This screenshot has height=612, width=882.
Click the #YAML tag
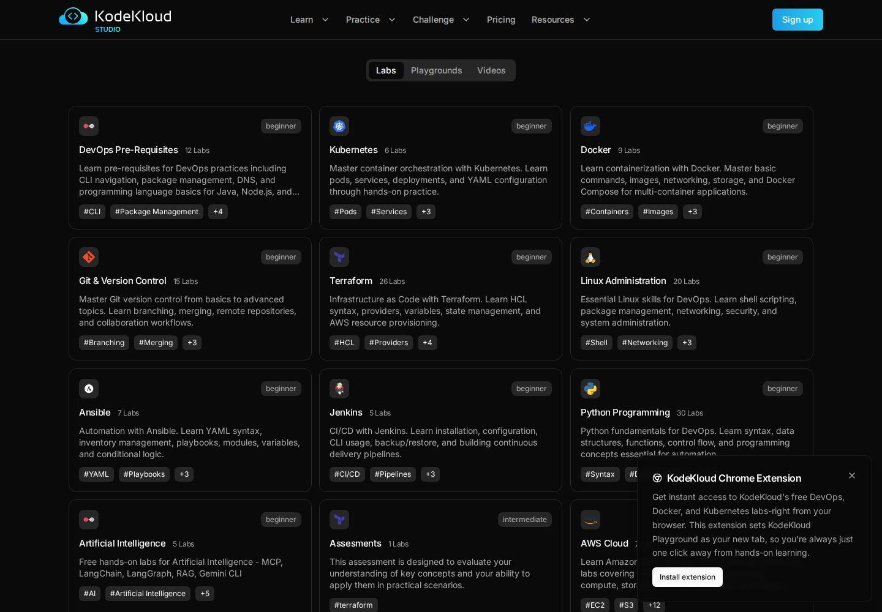[x=96, y=474]
